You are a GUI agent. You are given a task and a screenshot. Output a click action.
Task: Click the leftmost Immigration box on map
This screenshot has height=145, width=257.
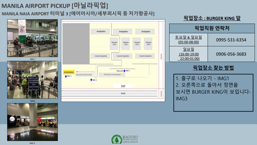pyautogui.click(x=100, y=31)
